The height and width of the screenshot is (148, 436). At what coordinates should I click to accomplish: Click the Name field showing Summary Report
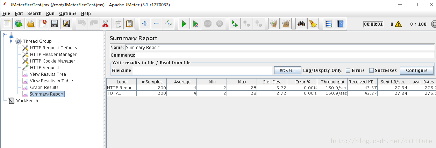pos(280,47)
